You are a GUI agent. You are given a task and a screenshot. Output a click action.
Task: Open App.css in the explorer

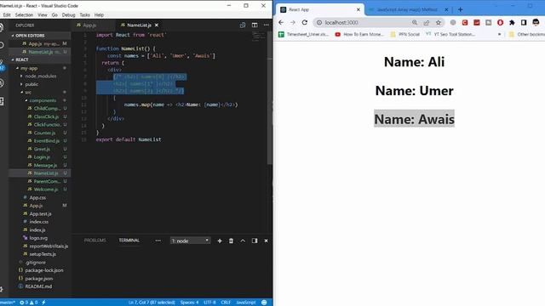[37, 197]
